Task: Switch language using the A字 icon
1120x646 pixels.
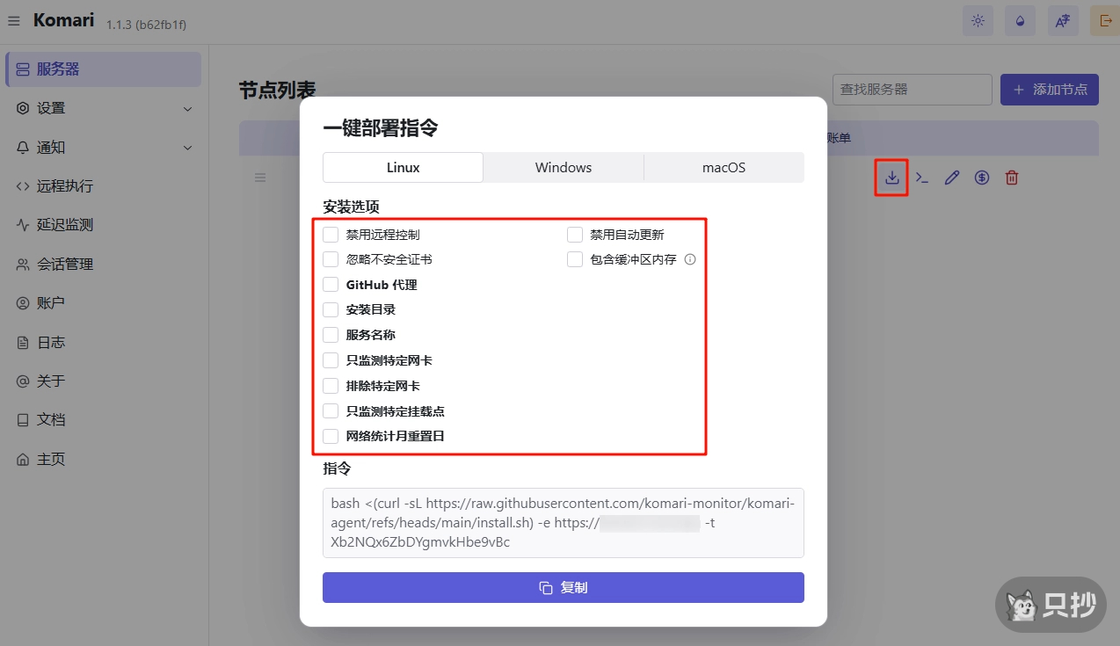Action: click(x=1063, y=20)
